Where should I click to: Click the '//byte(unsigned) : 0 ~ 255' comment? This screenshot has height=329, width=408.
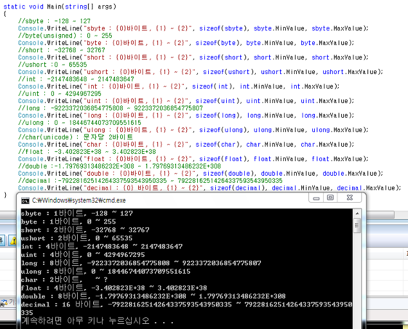tap(65, 35)
